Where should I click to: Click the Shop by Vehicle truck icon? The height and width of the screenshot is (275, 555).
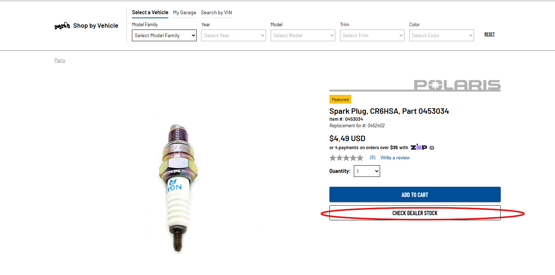click(62, 26)
